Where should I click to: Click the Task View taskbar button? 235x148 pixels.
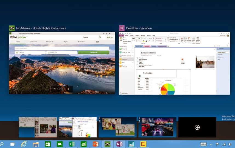tap(12, 144)
